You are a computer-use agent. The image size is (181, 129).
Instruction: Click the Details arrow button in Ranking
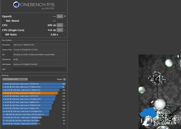64,79
